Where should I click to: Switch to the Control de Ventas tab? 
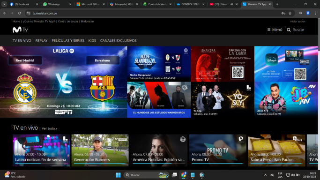pyautogui.click(x=157, y=4)
